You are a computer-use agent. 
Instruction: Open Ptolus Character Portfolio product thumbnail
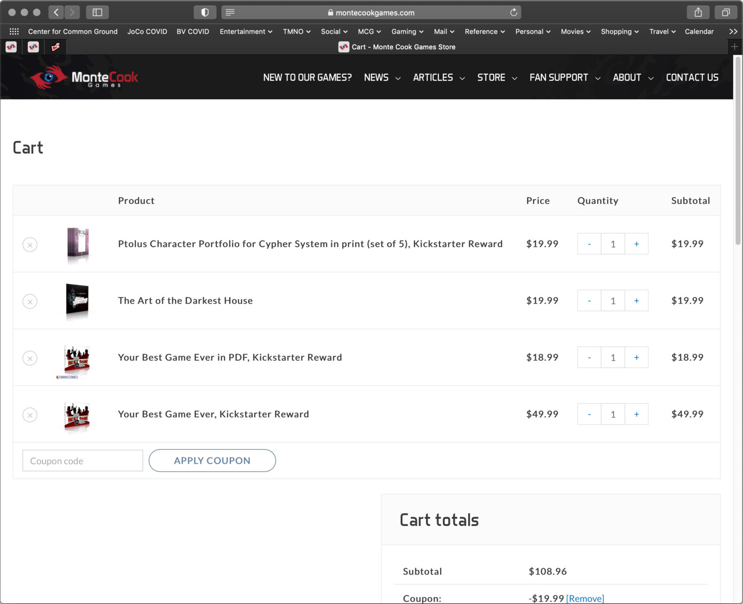(78, 243)
